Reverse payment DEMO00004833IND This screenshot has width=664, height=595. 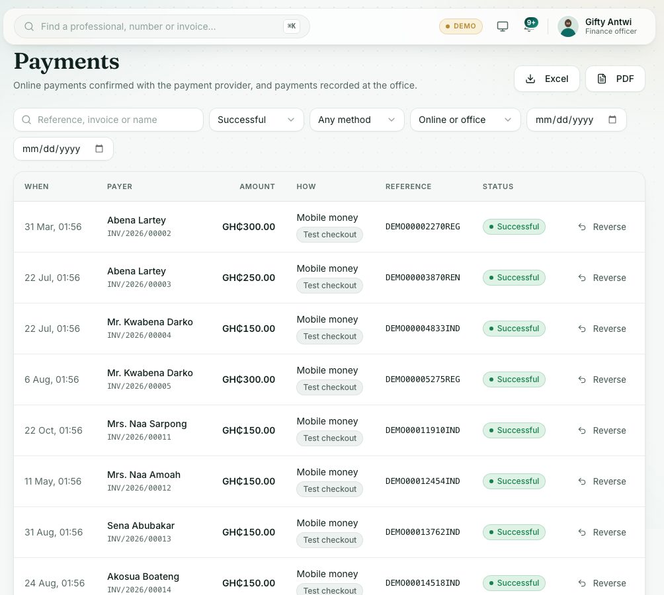[x=602, y=329]
